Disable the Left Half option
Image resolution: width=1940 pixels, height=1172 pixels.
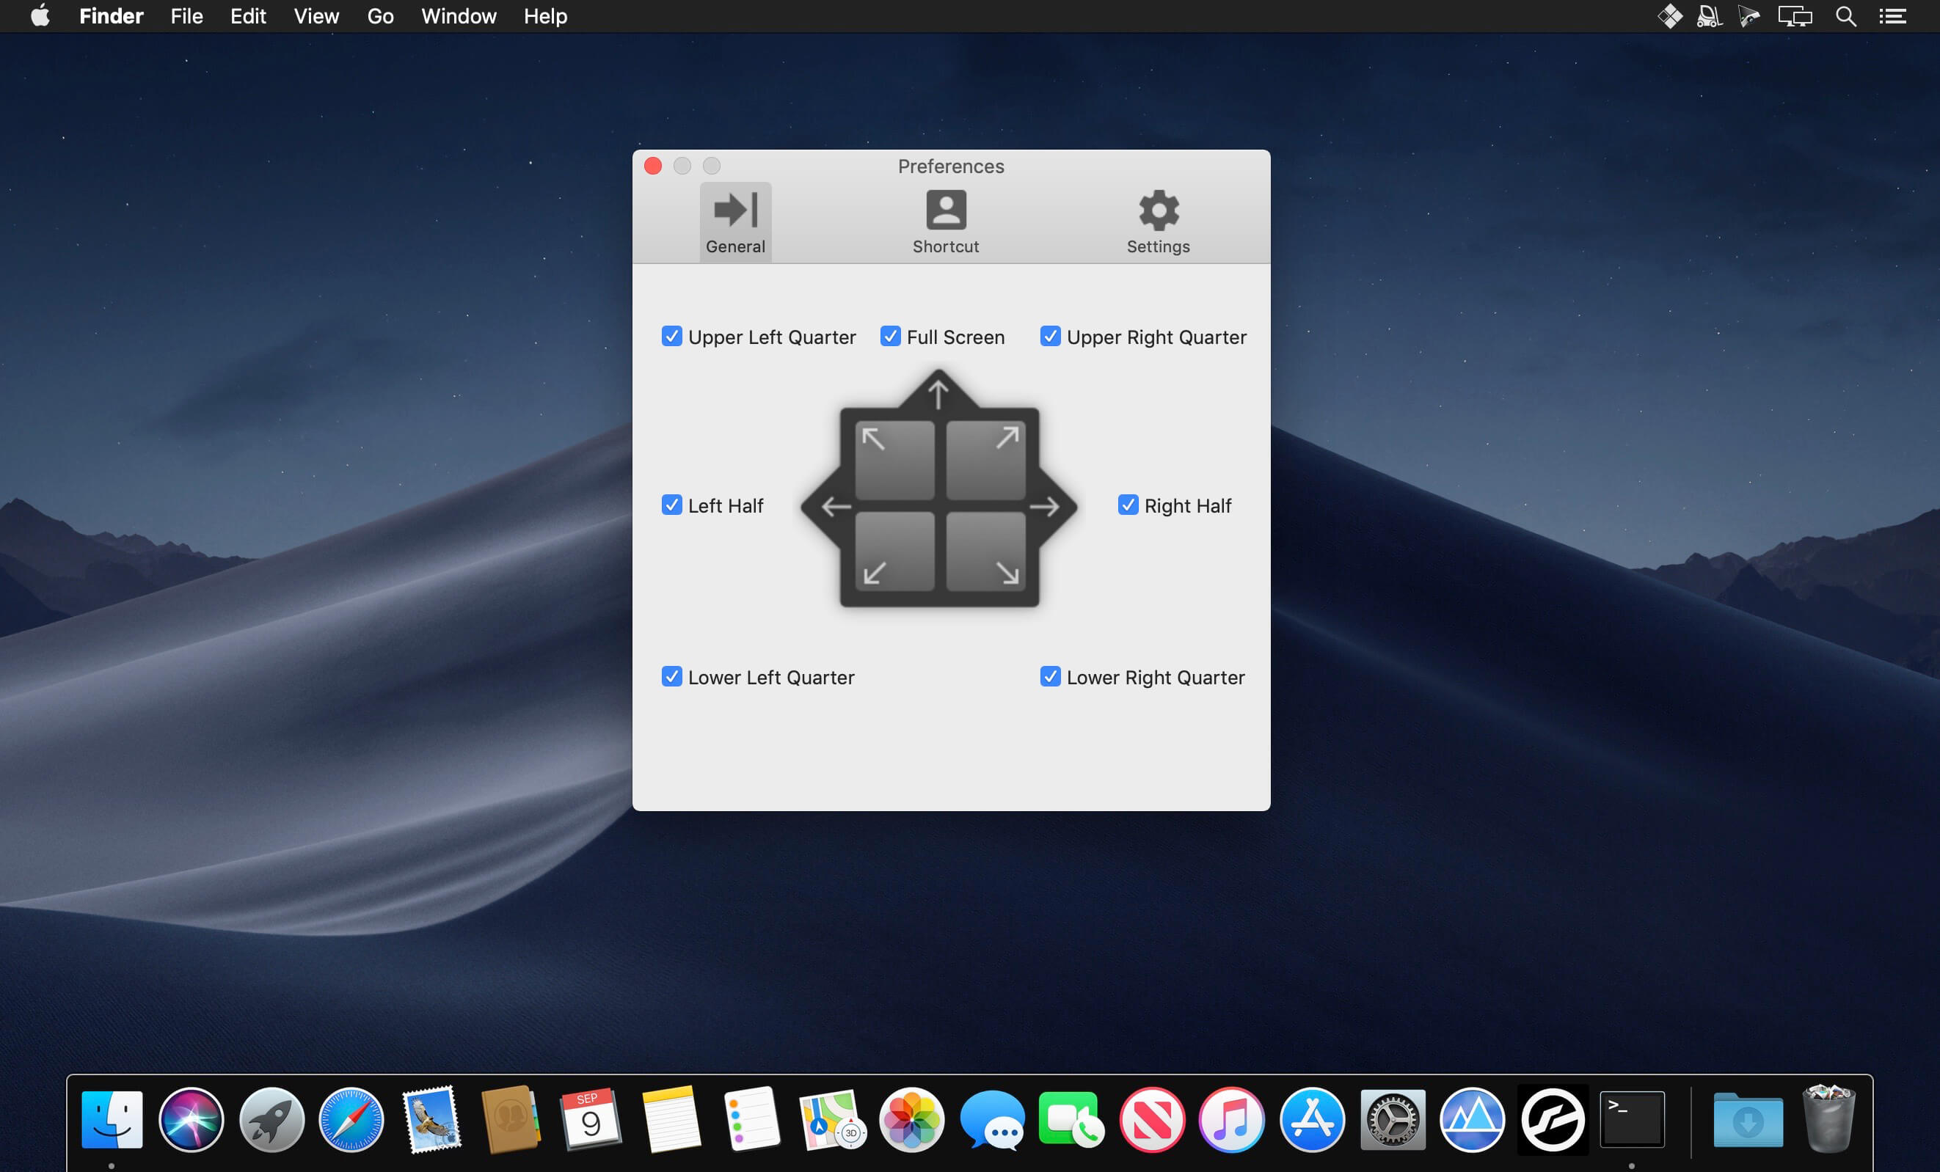click(x=671, y=505)
